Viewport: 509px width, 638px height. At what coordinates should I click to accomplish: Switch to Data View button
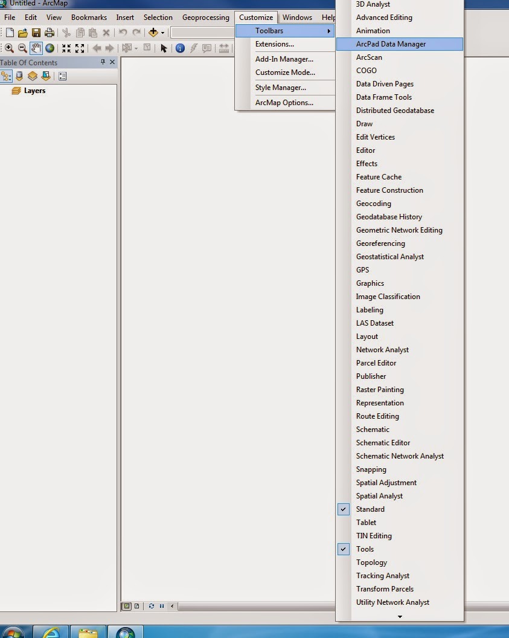[x=127, y=606]
